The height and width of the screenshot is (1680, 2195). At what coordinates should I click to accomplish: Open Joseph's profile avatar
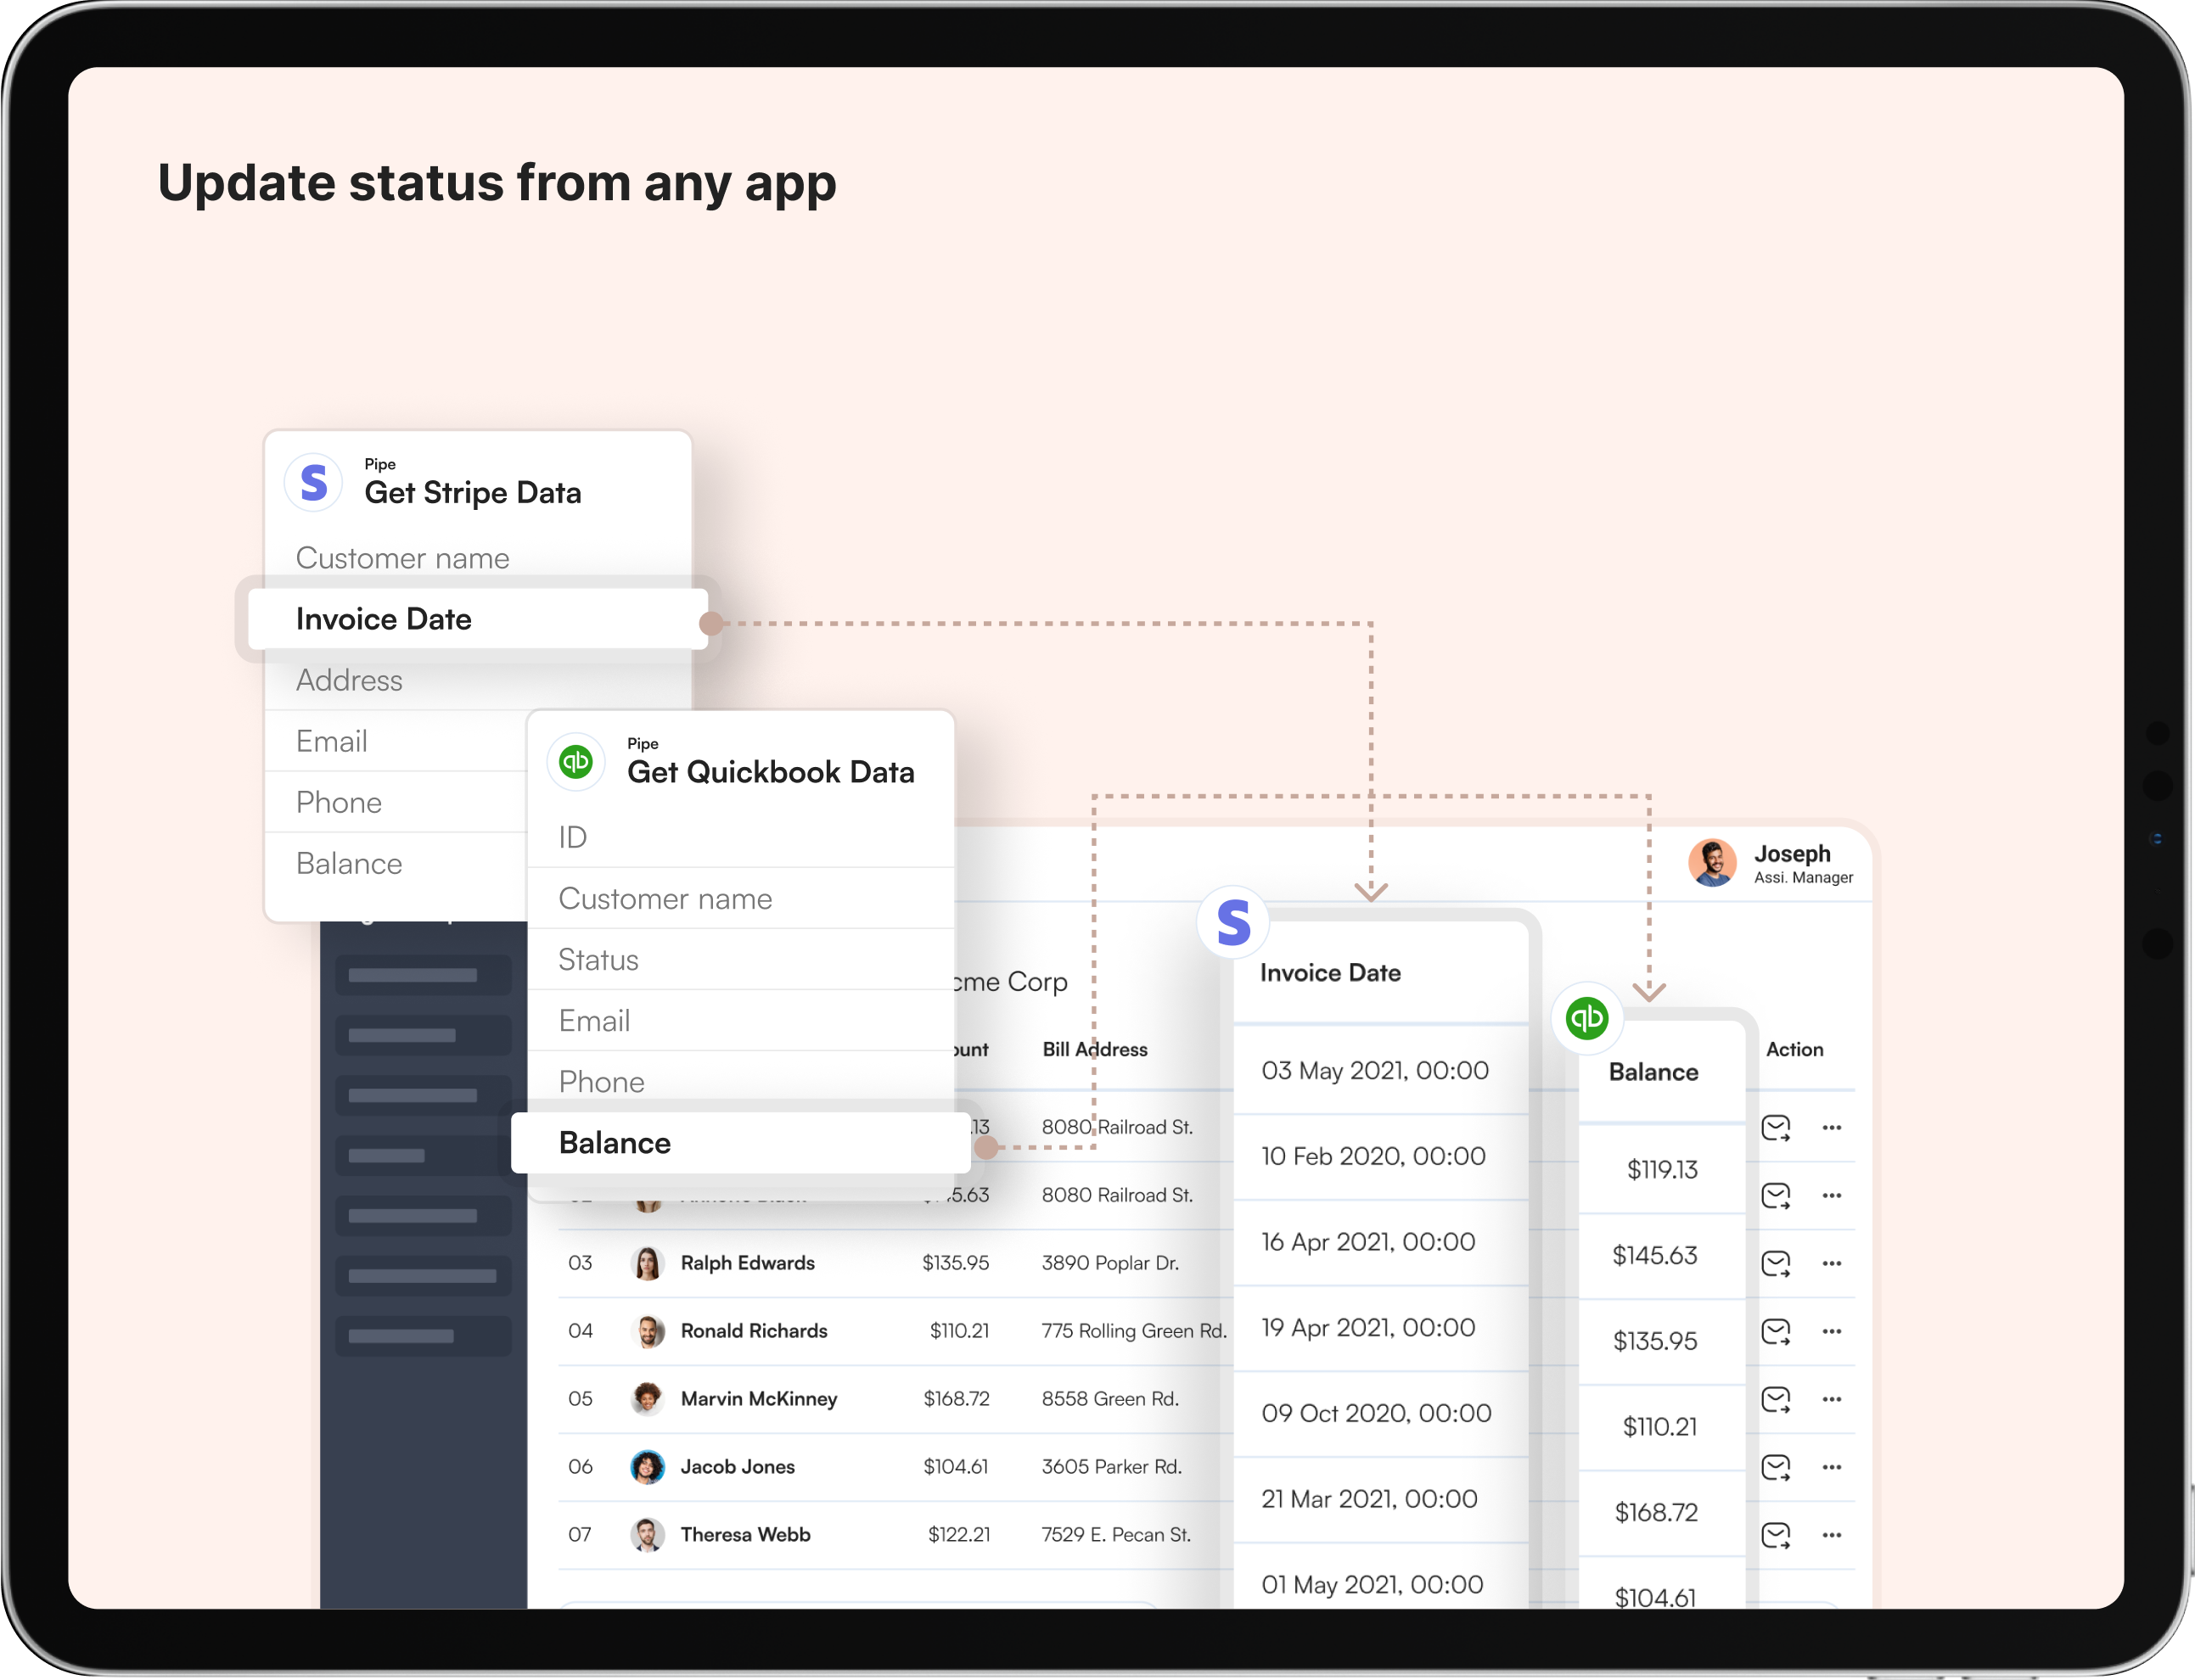click(x=1713, y=863)
